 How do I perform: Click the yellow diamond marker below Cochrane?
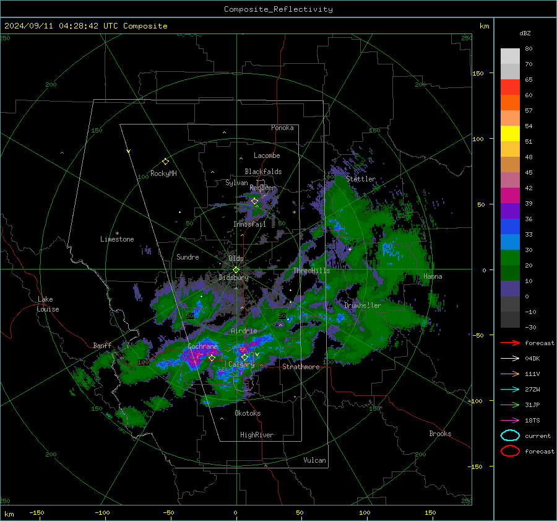[x=212, y=358]
